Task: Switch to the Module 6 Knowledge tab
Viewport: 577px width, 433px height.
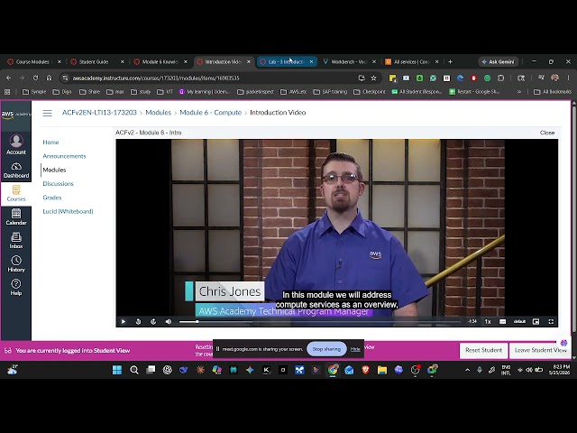Action: coord(160,62)
